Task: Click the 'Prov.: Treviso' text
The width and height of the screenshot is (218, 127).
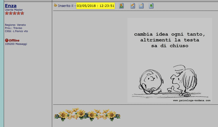Action: 14,28
